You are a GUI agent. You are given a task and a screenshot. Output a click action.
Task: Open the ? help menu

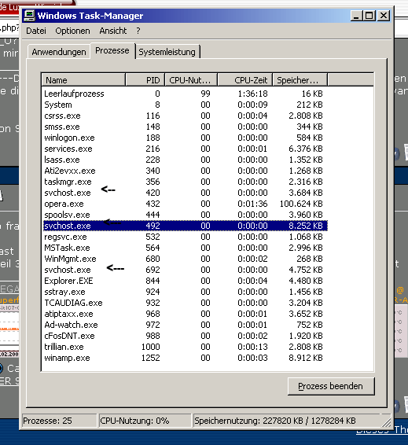[x=138, y=31]
